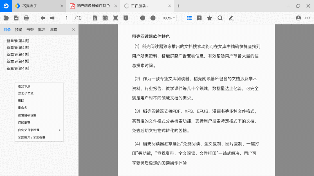Toggle the table of contents list icon
Screen dimensions: 314x176
click(189, 18)
